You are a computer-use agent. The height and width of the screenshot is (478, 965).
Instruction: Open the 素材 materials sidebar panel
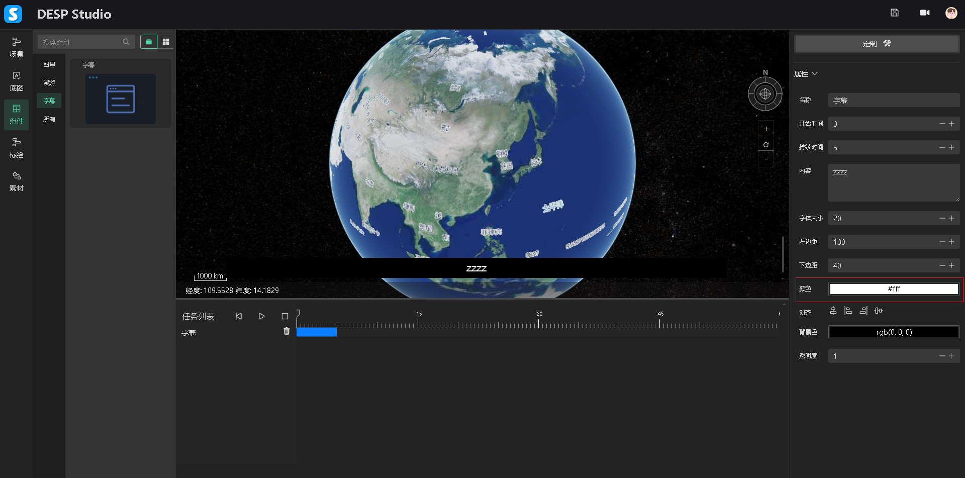click(16, 181)
